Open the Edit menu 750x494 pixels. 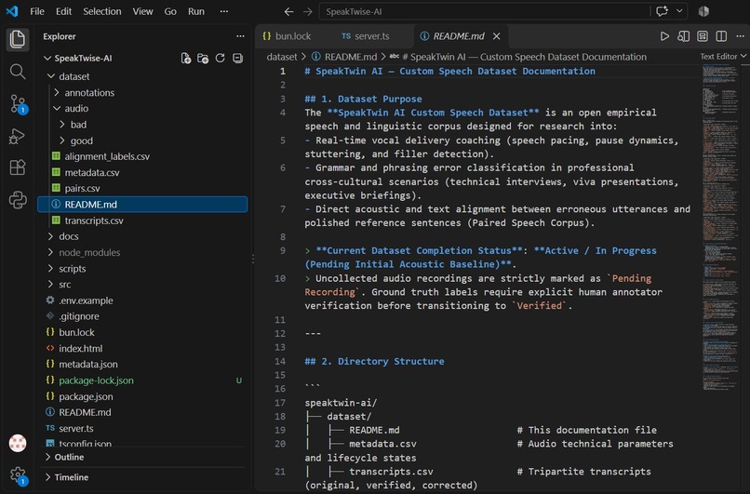click(63, 11)
